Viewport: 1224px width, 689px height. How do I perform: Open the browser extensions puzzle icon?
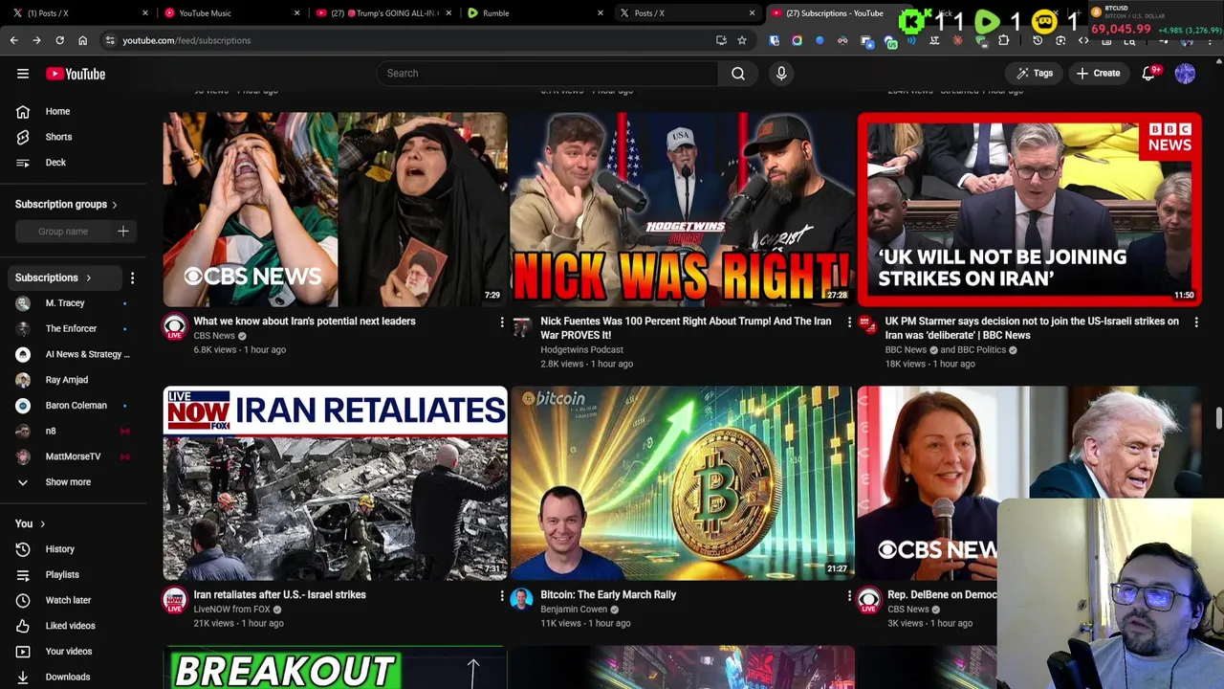(1003, 40)
